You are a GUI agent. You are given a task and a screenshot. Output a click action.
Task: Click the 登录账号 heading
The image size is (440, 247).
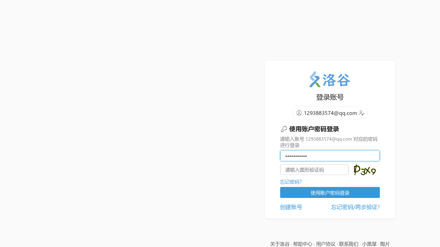click(330, 97)
